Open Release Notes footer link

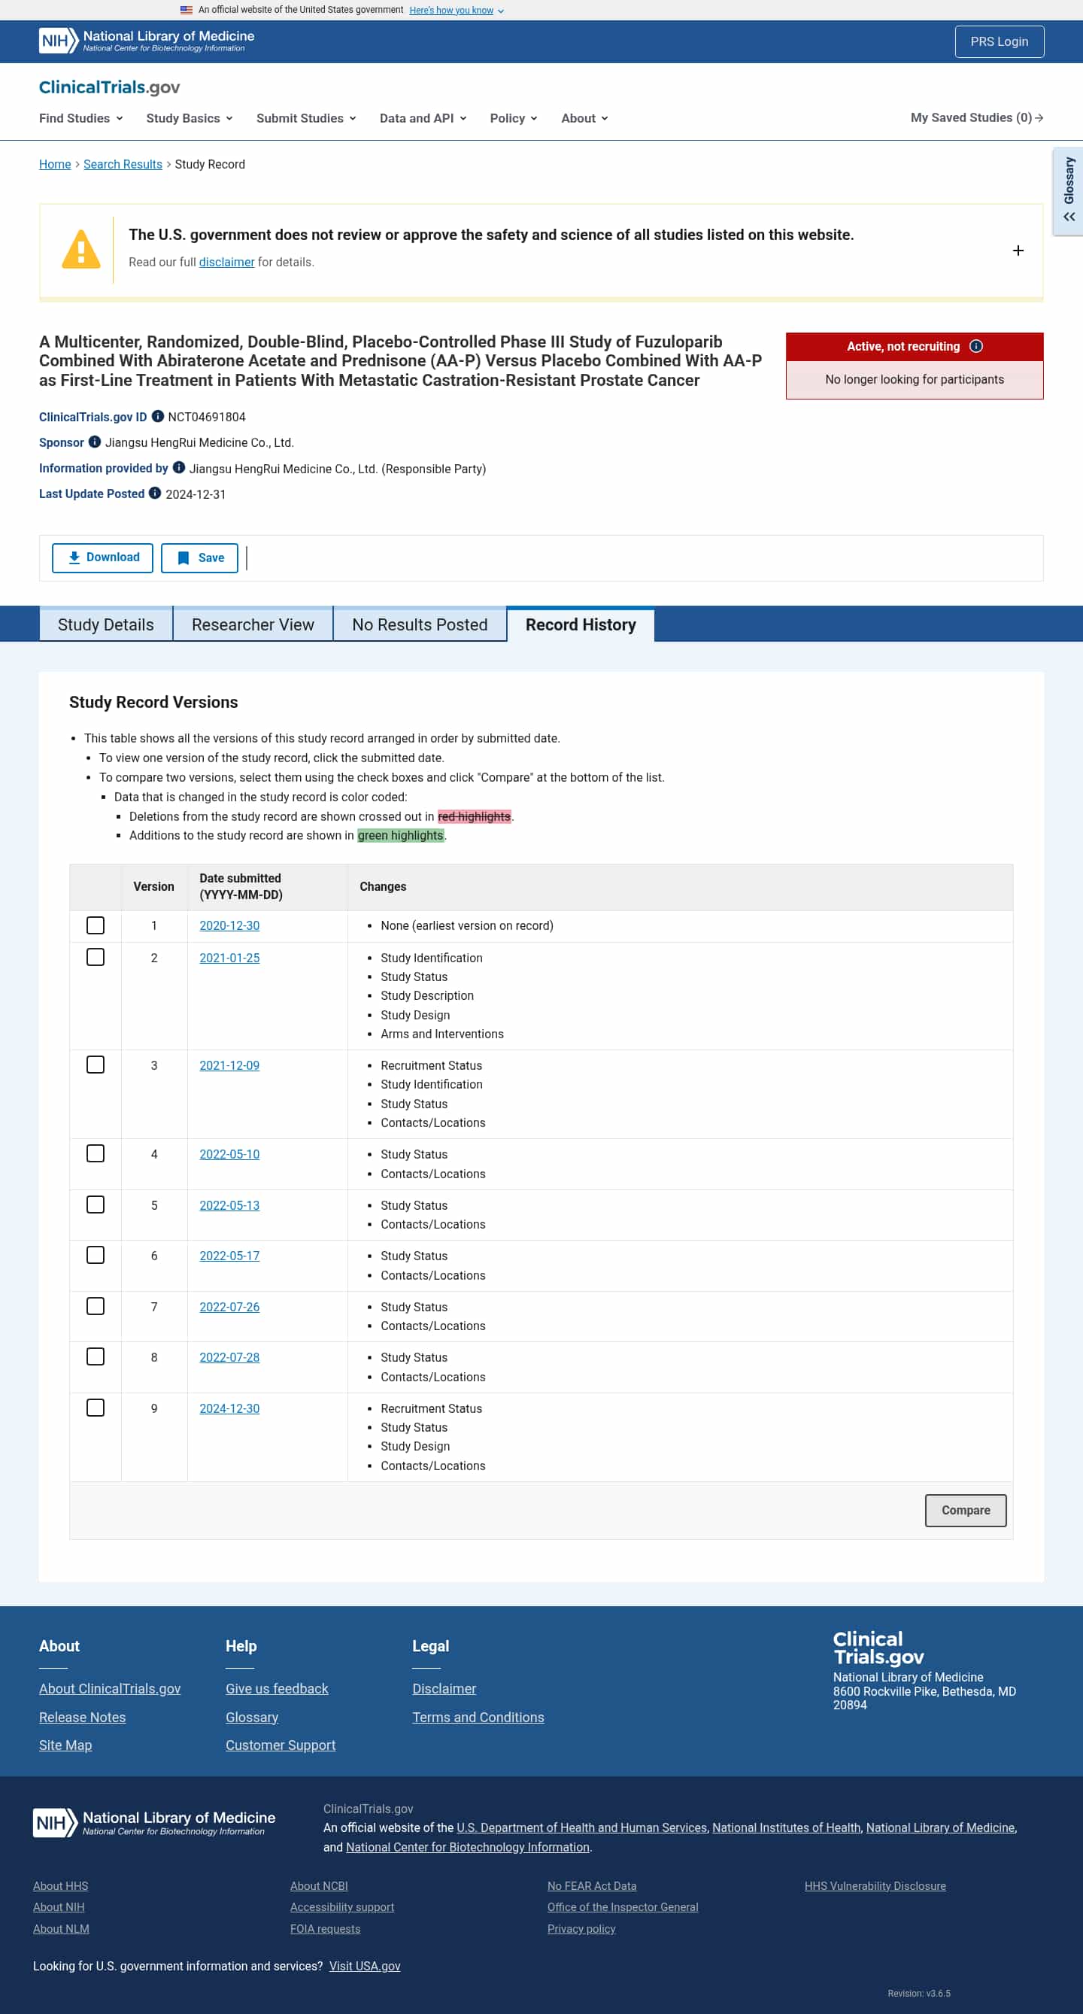(82, 1717)
